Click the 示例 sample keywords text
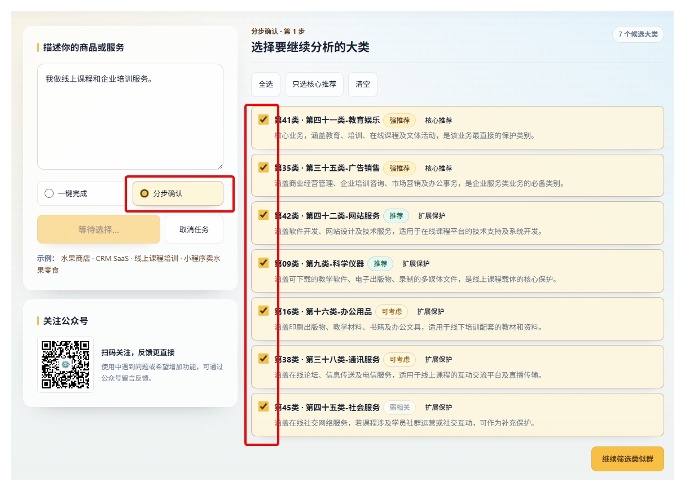The height and width of the screenshot is (491, 685). [129, 264]
